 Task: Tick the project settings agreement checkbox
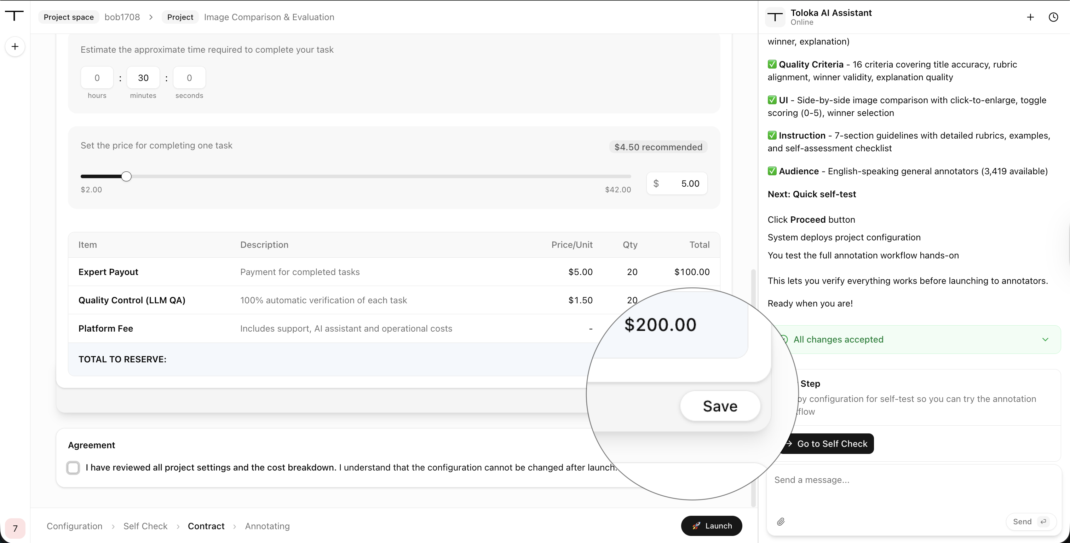(x=73, y=467)
